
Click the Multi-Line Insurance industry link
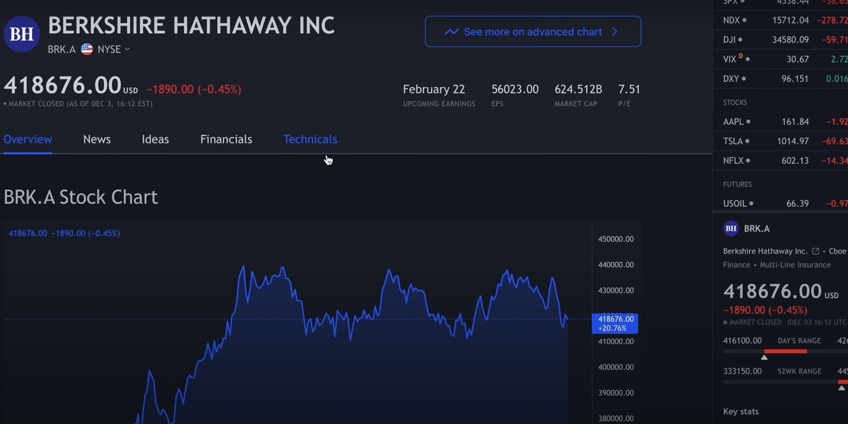click(795, 265)
